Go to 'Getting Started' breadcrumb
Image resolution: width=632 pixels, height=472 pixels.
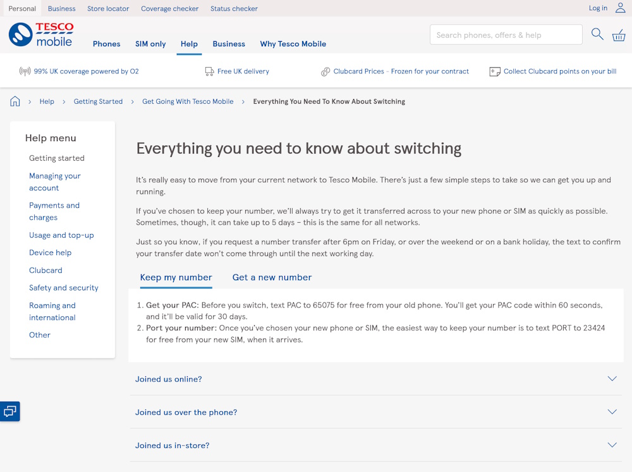pos(98,101)
